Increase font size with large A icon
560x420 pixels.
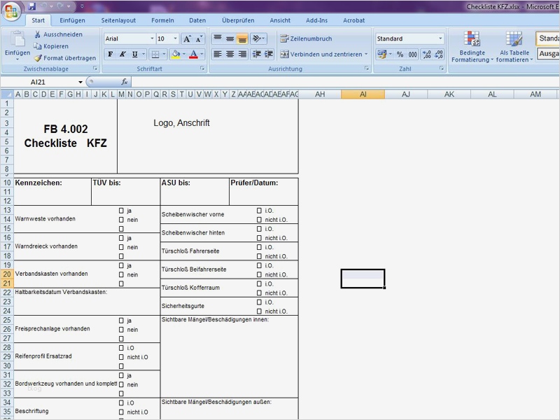(x=187, y=38)
